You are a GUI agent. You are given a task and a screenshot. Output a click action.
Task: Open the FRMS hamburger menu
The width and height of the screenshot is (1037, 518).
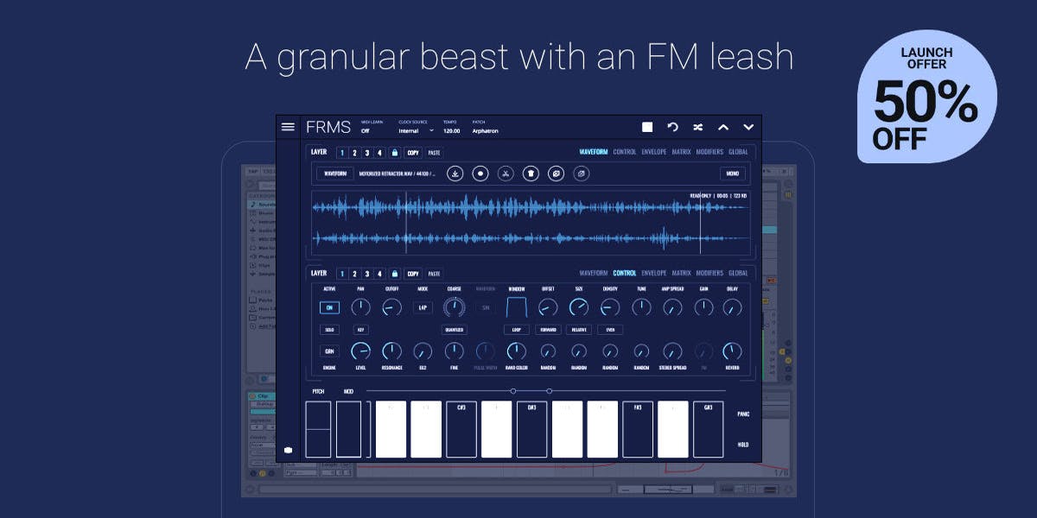click(x=288, y=127)
